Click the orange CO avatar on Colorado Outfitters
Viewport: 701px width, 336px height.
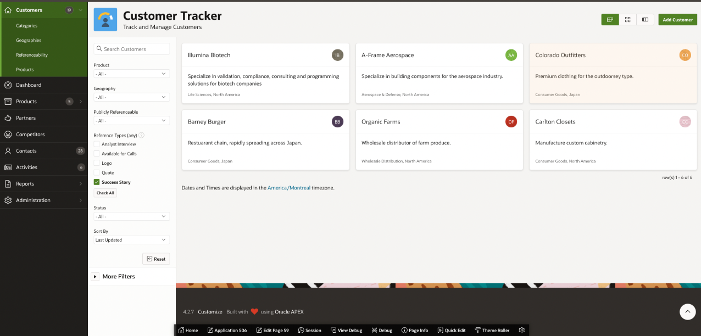685,55
